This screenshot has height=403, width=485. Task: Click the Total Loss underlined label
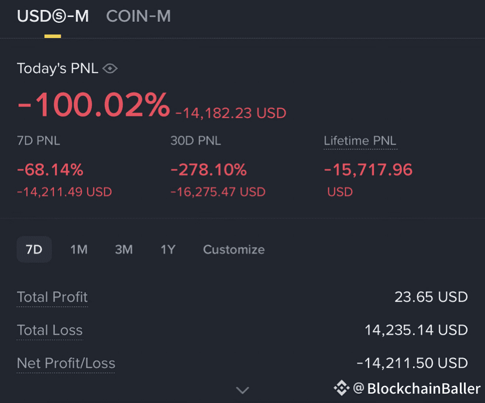pyautogui.click(x=50, y=330)
